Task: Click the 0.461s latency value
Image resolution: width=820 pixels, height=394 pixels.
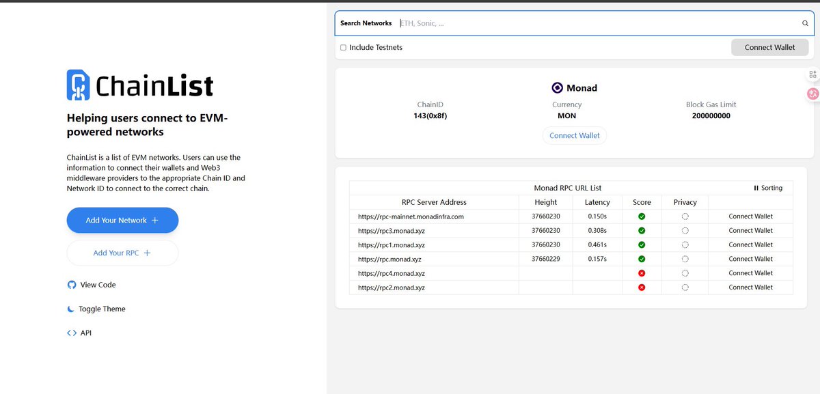Action: pos(597,244)
